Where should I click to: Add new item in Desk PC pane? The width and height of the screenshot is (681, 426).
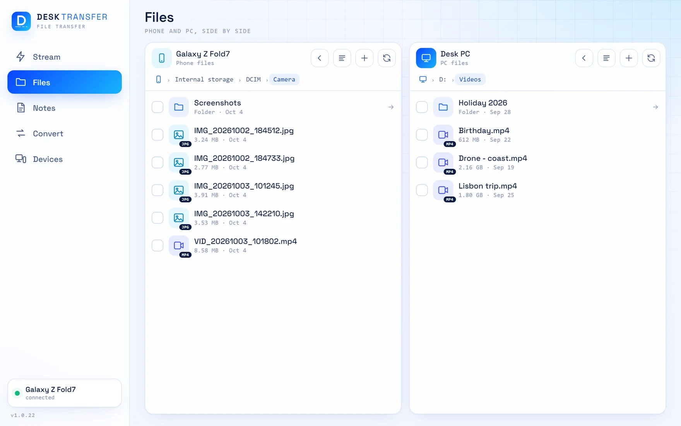pyautogui.click(x=629, y=58)
